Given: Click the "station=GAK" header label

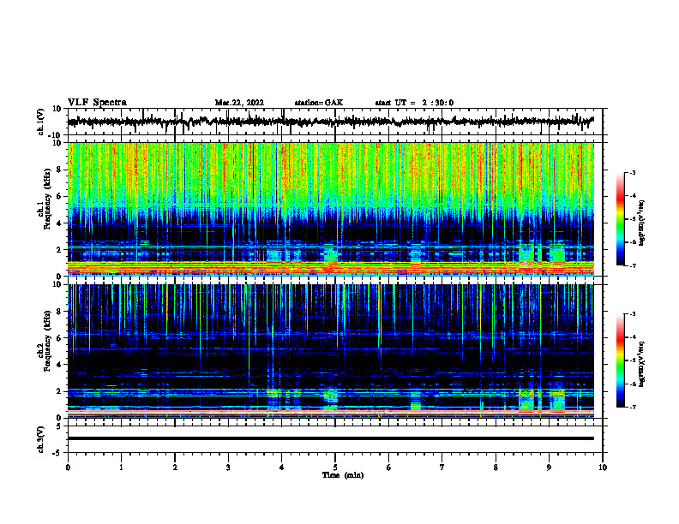Looking at the screenshot, I should pos(319,103).
